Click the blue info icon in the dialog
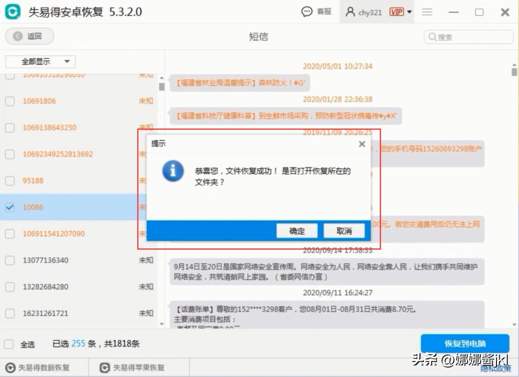519x377 pixels. pyautogui.click(x=172, y=172)
